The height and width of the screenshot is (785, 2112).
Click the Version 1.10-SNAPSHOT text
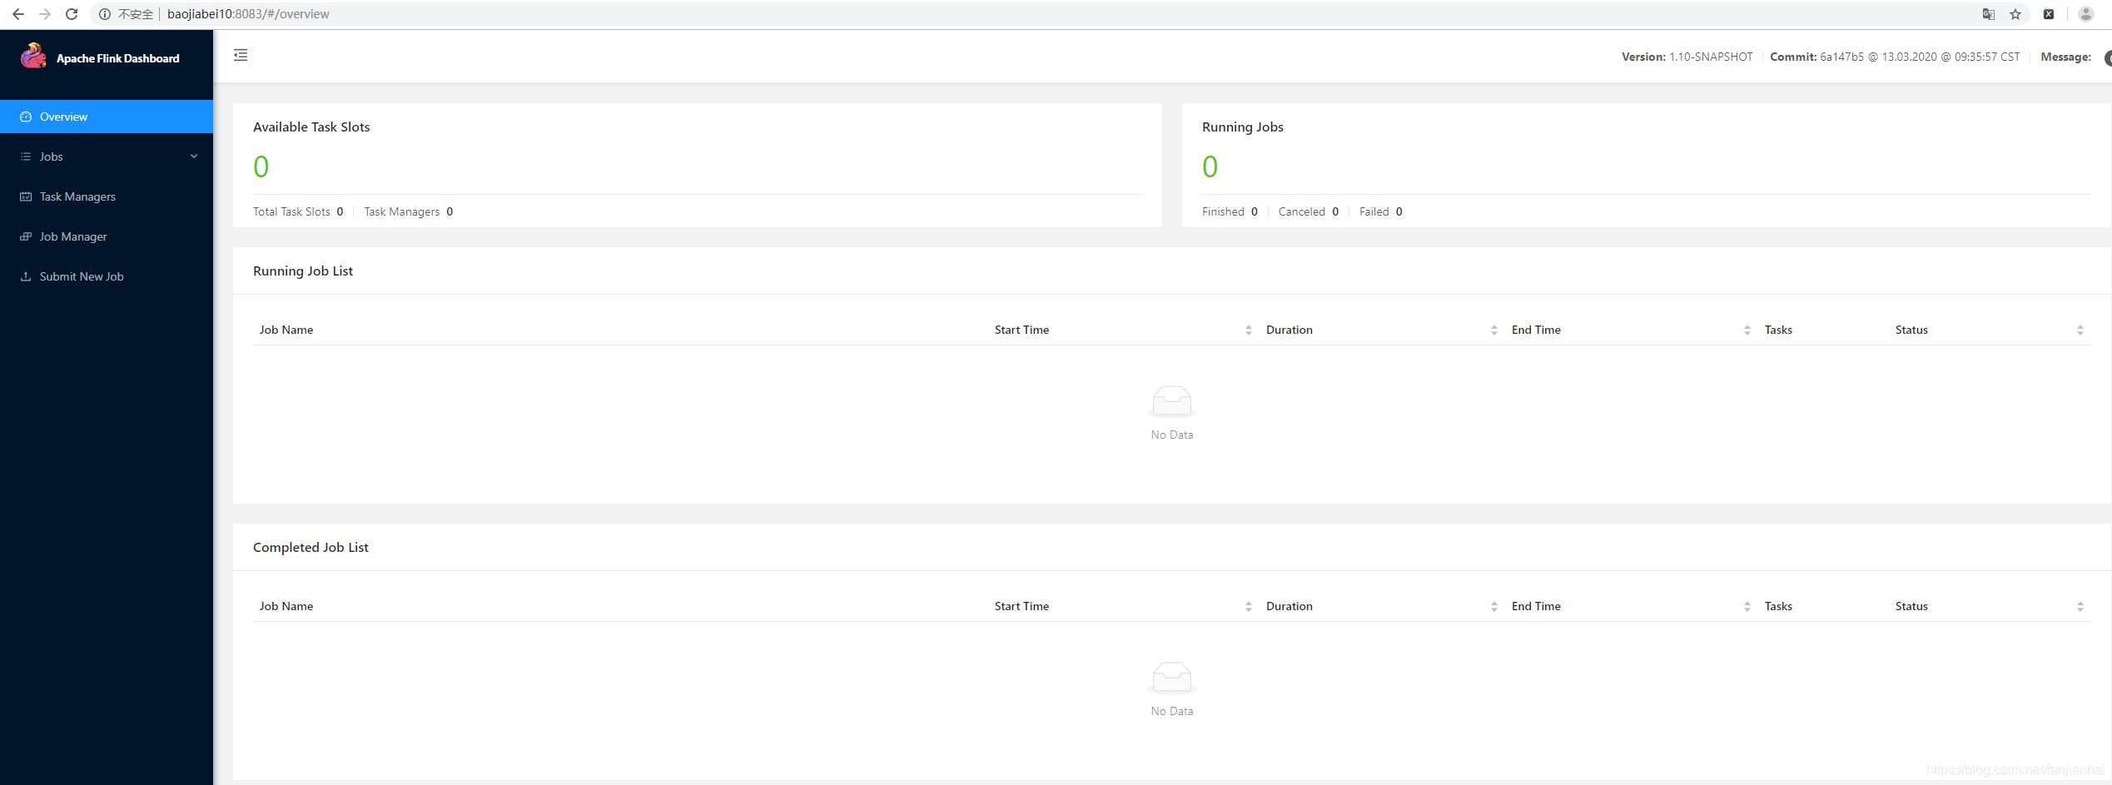[x=1687, y=57]
